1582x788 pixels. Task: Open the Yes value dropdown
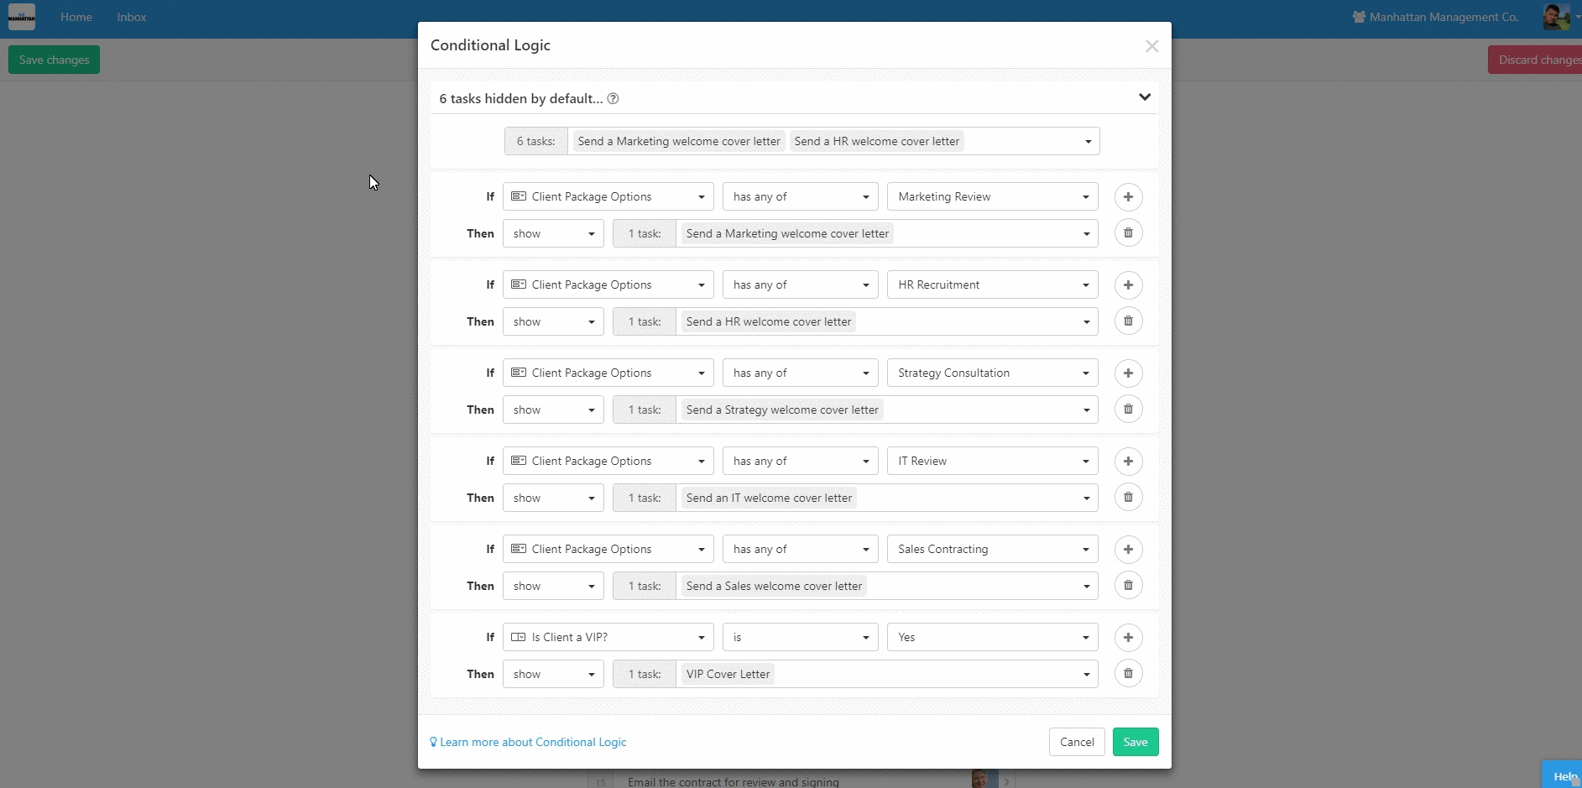(x=993, y=638)
